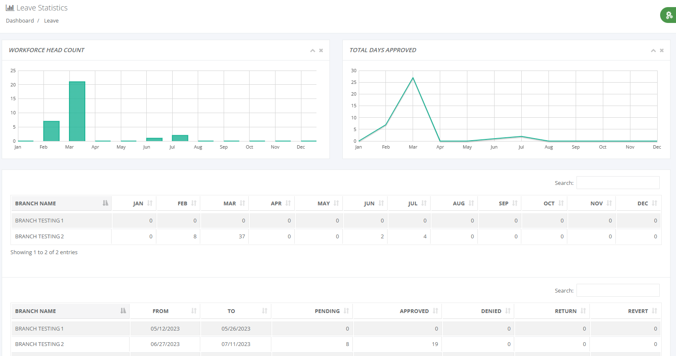Open the green settings gear button
Image resolution: width=676 pixels, height=356 pixels.
(668, 15)
